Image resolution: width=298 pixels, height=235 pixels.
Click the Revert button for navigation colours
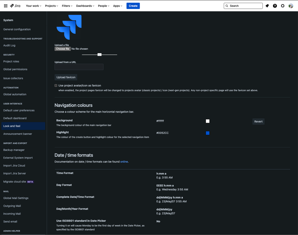point(258,121)
